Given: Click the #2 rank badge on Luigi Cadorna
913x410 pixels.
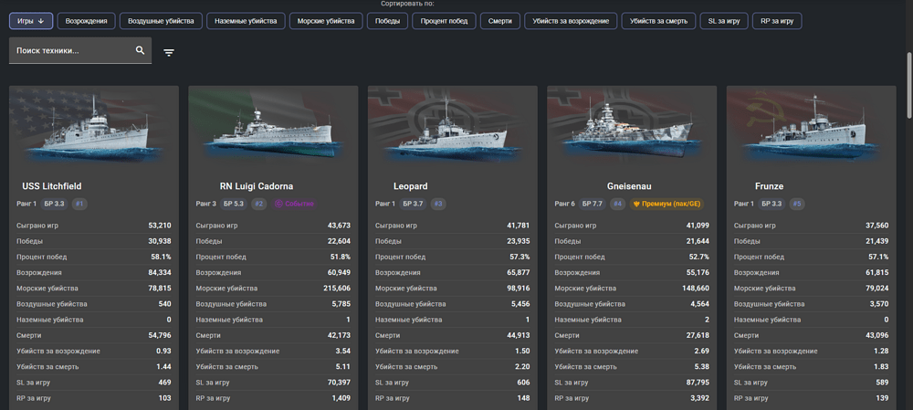Looking at the screenshot, I should coord(259,204).
